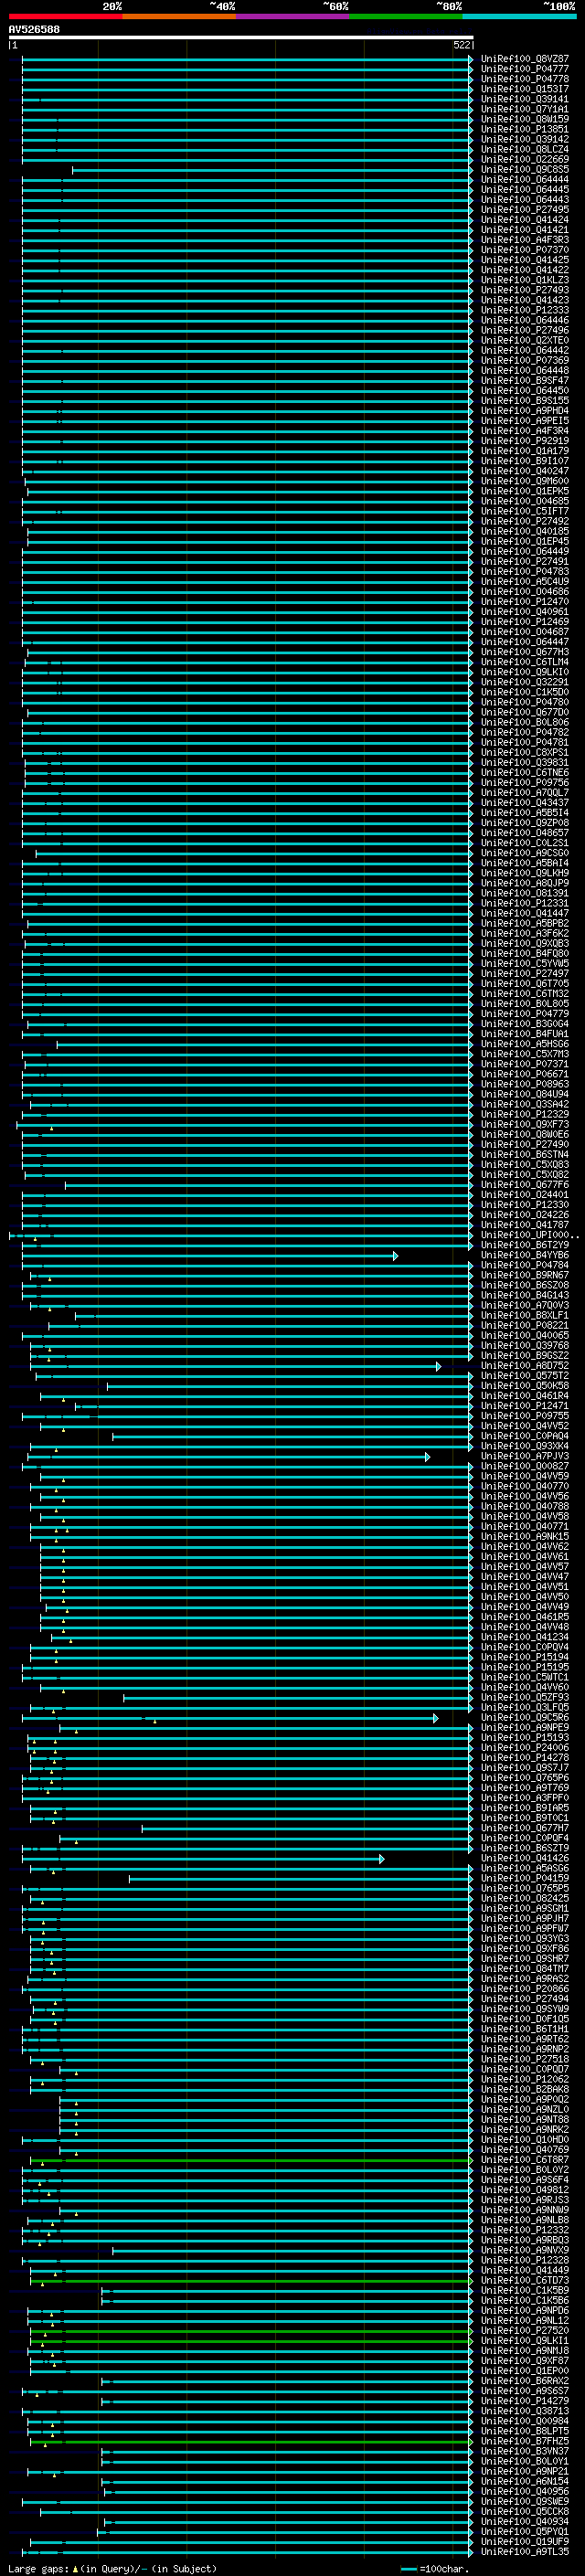Click the alignment bar for UniRef100_Q8VZ87

pos(247,59)
